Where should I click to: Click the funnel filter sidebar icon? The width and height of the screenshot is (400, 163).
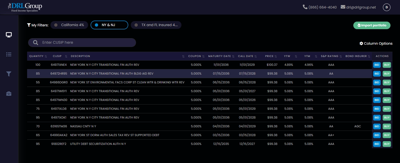click(9, 74)
